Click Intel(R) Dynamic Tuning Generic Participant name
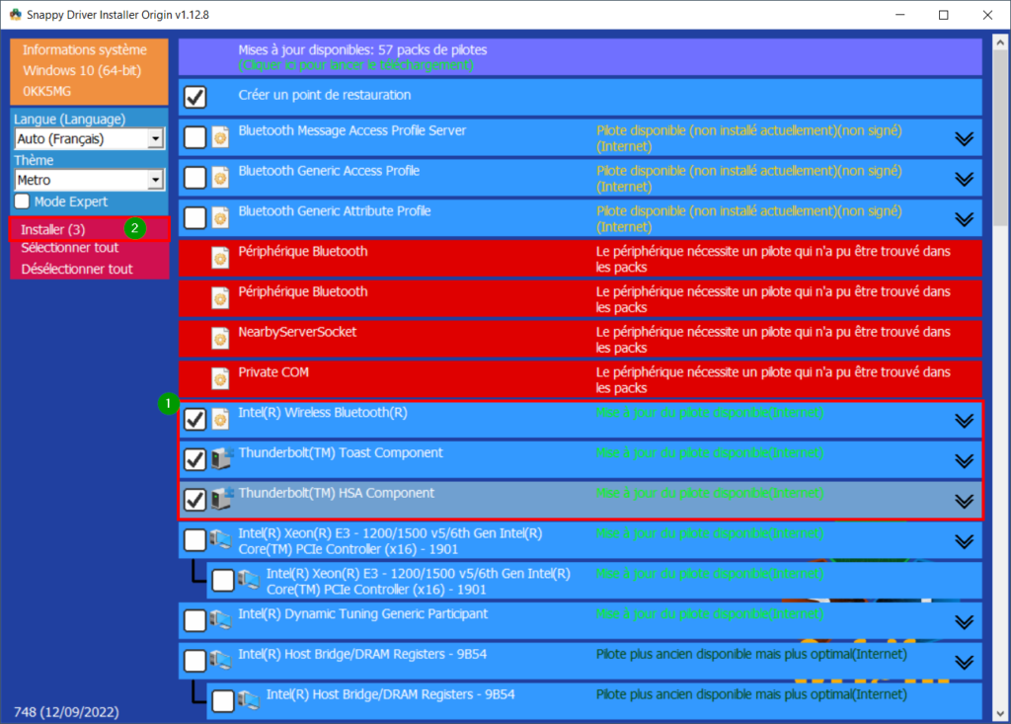 tap(363, 614)
